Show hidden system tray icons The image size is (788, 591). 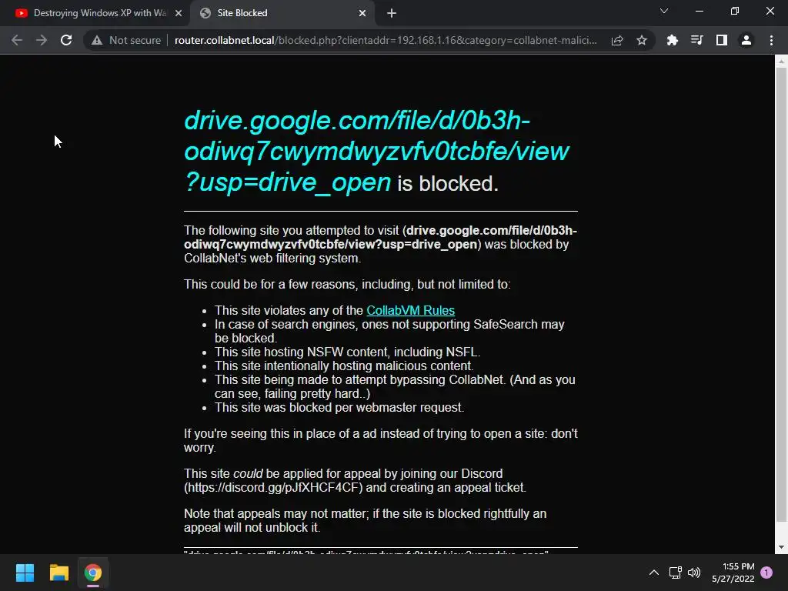[x=654, y=573]
